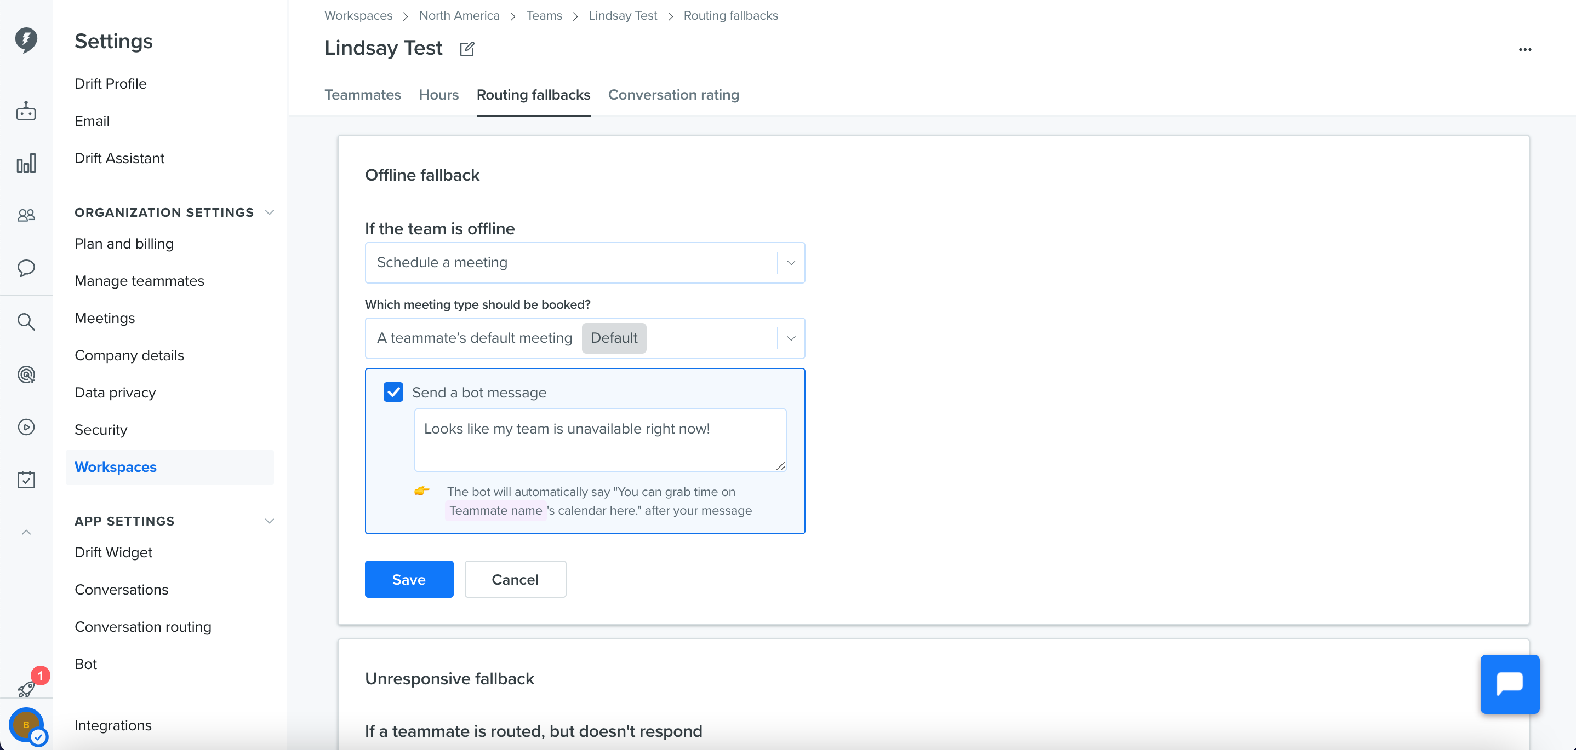
Task: Click the magnifying glass search icon
Action: click(26, 321)
